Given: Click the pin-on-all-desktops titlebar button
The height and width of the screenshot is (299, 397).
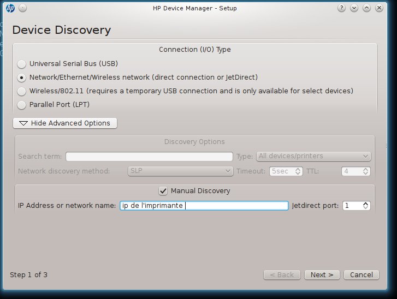Looking at the screenshot, I should click(x=22, y=8).
